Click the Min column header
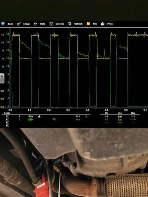The height and width of the screenshot is (197, 148). tap(106, 113)
